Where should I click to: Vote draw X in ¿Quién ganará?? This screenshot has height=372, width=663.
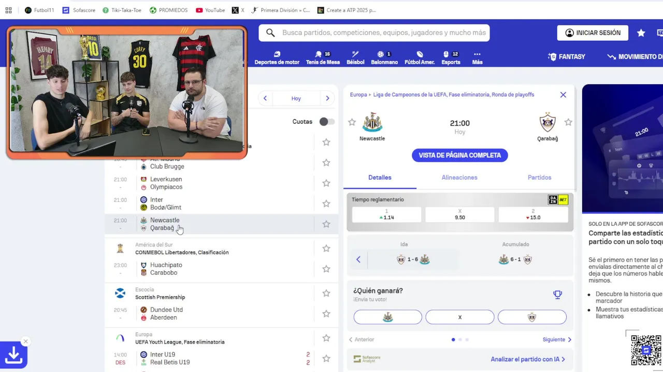point(460,317)
